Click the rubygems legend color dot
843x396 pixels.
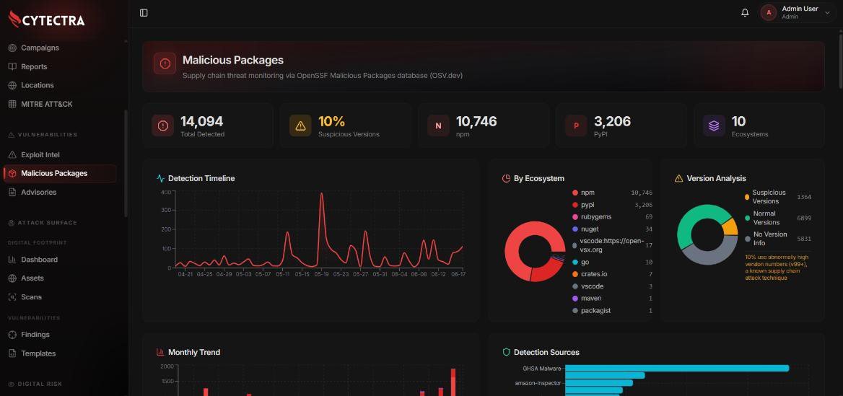[x=575, y=217]
